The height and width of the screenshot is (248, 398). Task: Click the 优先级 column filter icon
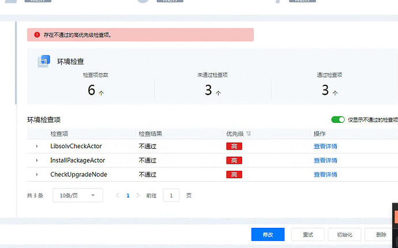pos(249,134)
